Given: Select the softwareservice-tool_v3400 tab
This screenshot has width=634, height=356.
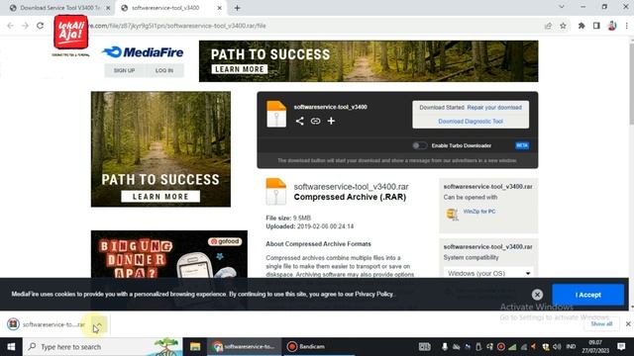Looking at the screenshot, I should tap(171, 8).
